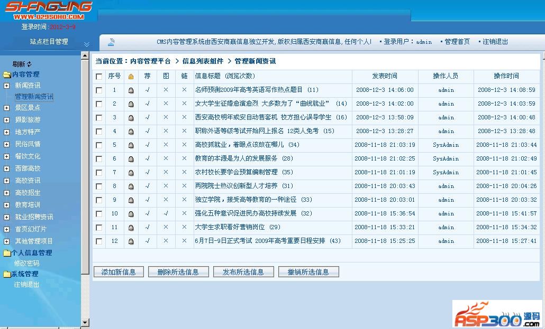Toggle the recommend checkmark in row 2
Image resolution: width=545 pixels, height=329 pixels.
(148, 104)
